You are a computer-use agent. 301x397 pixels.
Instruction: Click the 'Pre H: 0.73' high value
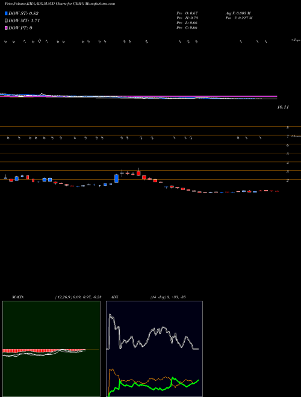point(187,18)
